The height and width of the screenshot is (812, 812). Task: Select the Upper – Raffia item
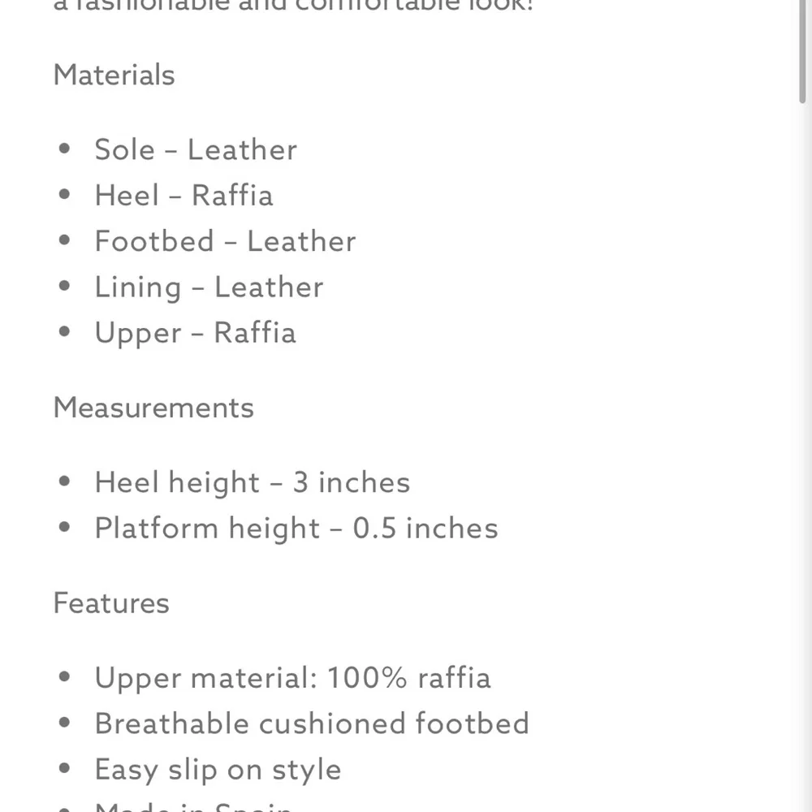(195, 333)
